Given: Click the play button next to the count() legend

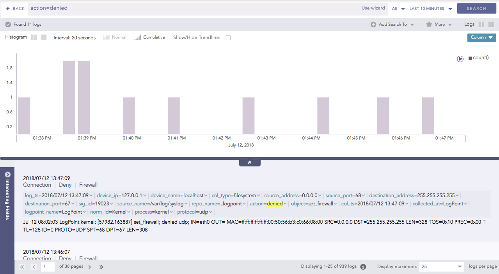Looking at the screenshot, I should click(x=460, y=58).
